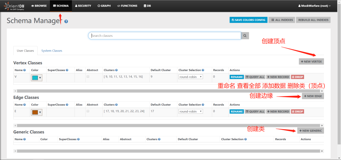Drop the V vertex class
This screenshot has width=341, height=160.
[x=297, y=77]
